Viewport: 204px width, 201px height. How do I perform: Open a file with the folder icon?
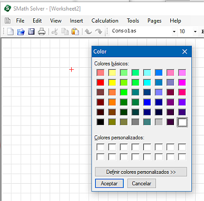21,31
